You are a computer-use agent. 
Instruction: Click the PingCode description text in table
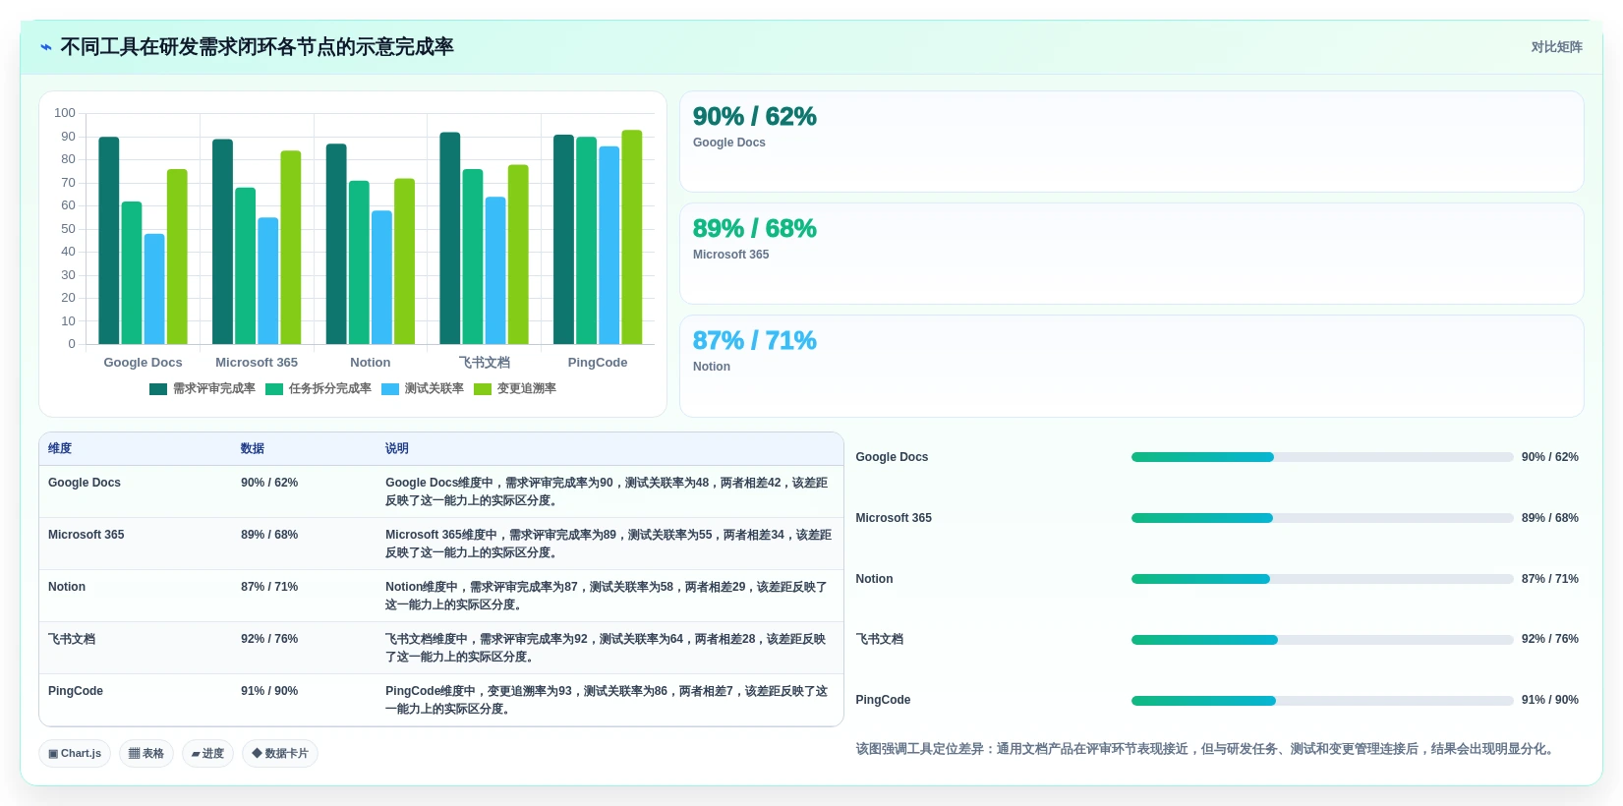pyautogui.click(x=607, y=700)
